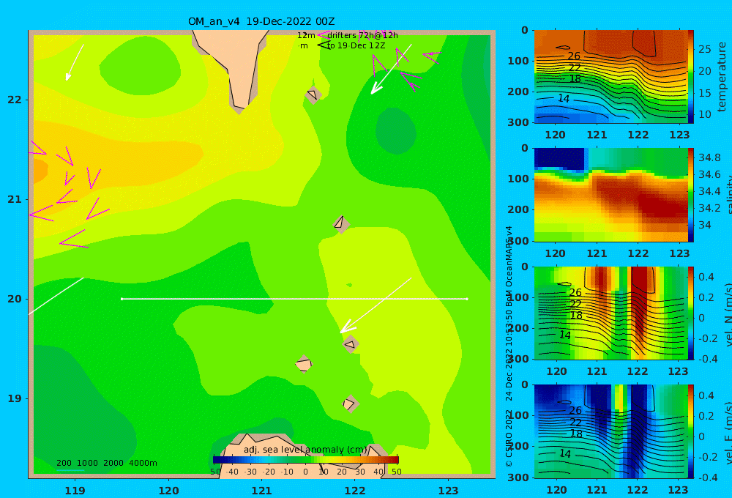Click the vertical CSIRO BoM OceanMAPS copyright text
Viewport: 732px width, 498px height.
coord(509,346)
